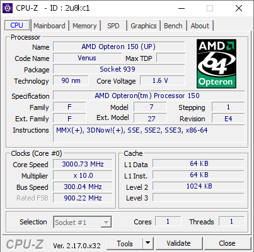Click the Bus Speed value 300.04 MHz
The image size is (254, 252).
pyautogui.click(x=83, y=187)
